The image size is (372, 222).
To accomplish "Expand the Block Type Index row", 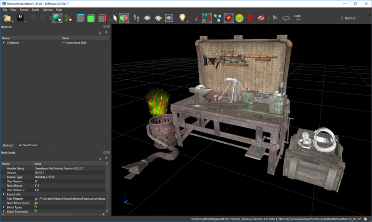I will pyautogui.click(x=3, y=211).
